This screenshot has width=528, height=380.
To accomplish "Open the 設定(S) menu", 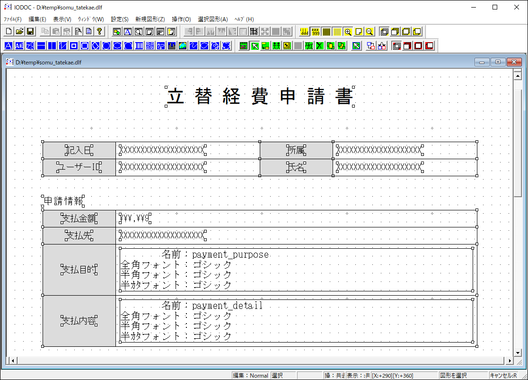I will pos(120,19).
